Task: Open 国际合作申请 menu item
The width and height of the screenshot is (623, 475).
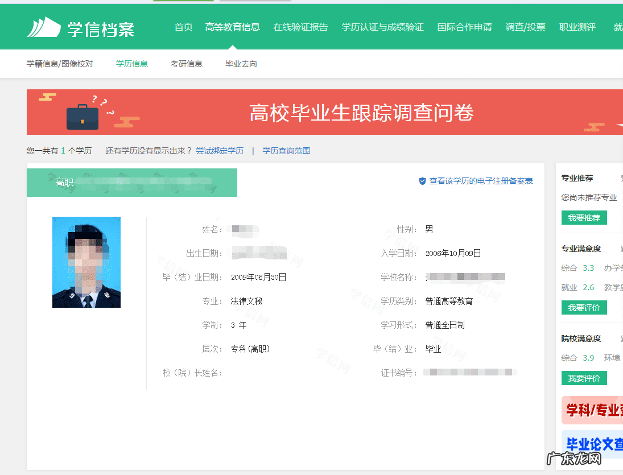Action: 464,27
